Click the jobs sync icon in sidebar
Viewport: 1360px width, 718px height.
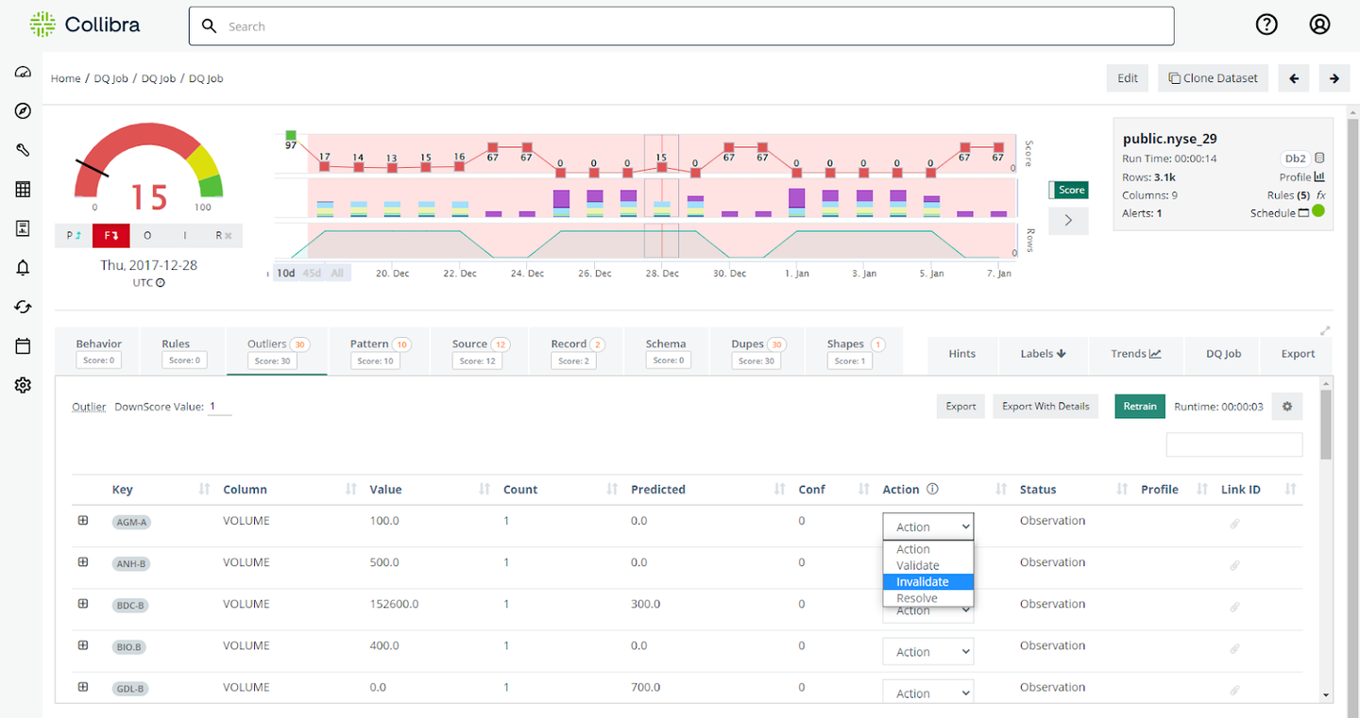(x=23, y=307)
